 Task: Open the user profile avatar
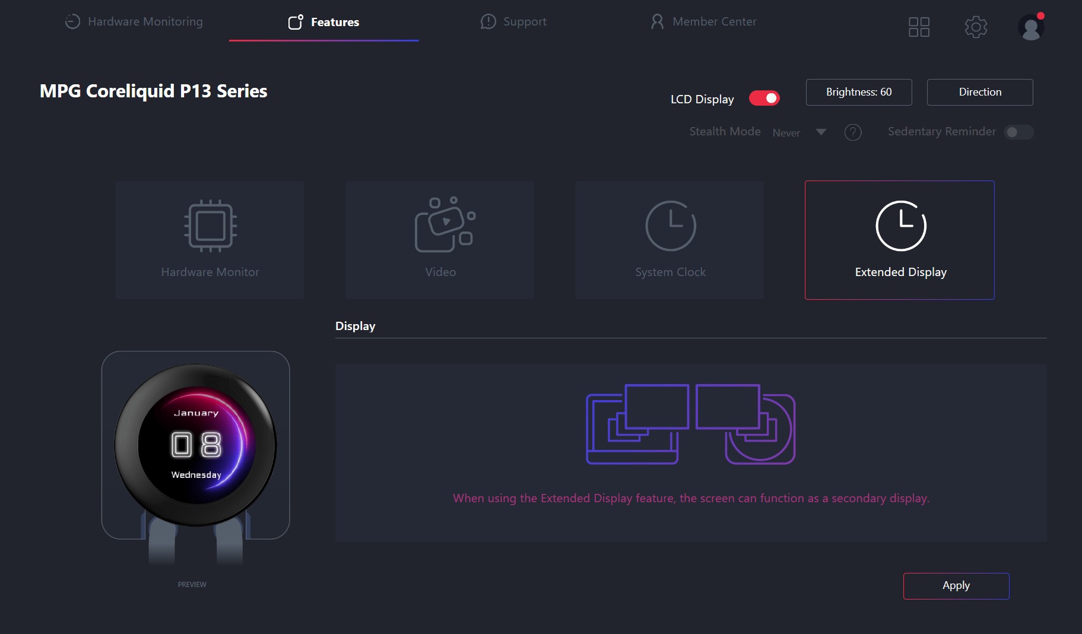1031,27
